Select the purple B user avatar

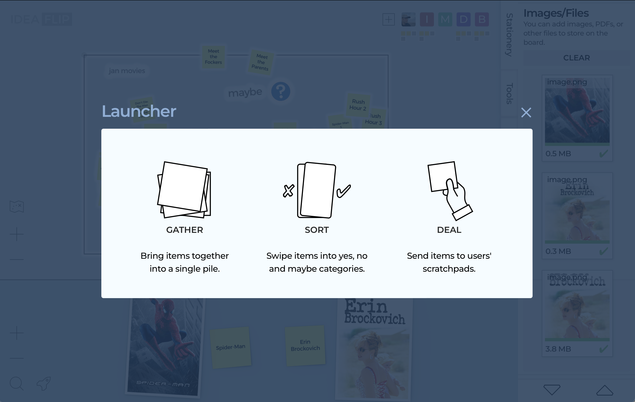482,19
